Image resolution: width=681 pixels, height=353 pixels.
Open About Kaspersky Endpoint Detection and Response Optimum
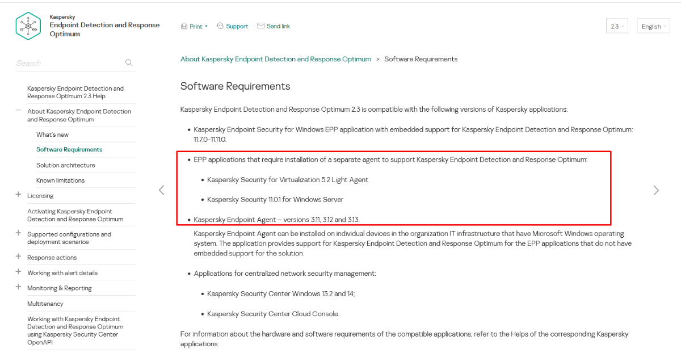(79, 115)
